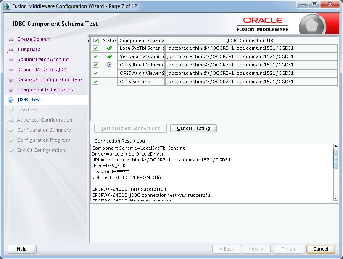Select the JDBC Test step
The image size is (343, 259).
[x=29, y=100]
